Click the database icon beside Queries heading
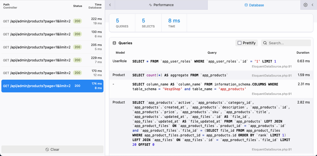The image size is (317, 156). tap(115, 43)
